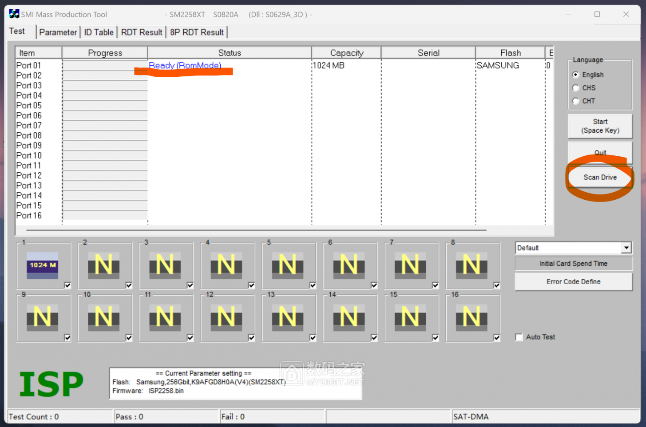The image size is (646, 427).
Task: Click the Capacity column header
Action: pyautogui.click(x=347, y=53)
